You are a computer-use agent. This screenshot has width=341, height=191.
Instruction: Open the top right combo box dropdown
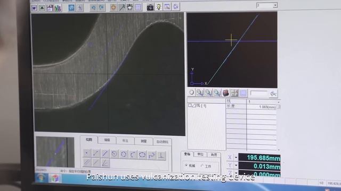click(x=275, y=5)
